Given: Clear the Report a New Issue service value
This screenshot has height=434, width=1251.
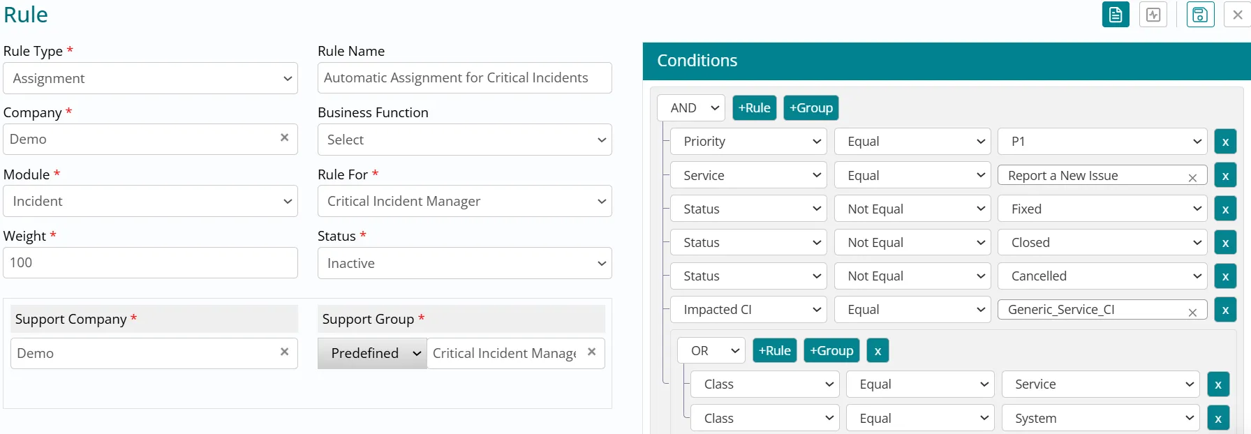Looking at the screenshot, I should [1192, 177].
